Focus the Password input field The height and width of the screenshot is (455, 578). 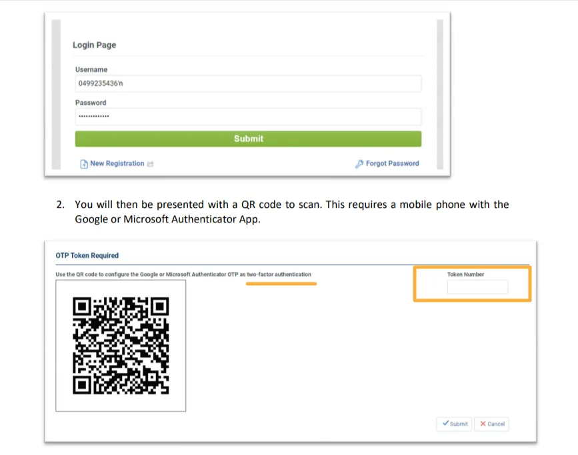(248, 117)
